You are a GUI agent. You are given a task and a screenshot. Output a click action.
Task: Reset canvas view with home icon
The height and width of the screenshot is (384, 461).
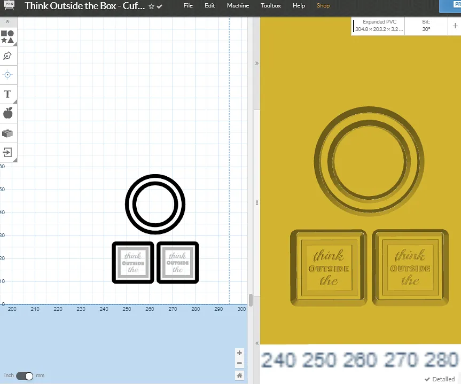239,375
